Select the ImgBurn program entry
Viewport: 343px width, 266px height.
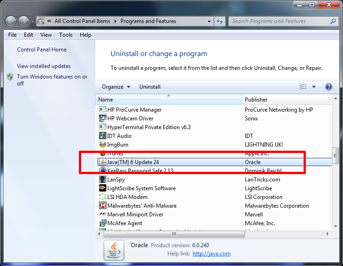[118, 145]
